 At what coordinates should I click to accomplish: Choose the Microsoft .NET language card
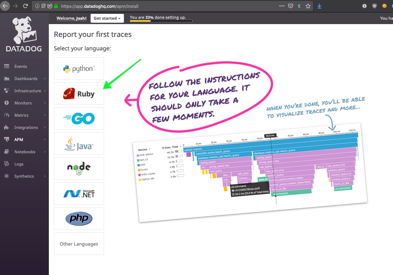point(79,194)
